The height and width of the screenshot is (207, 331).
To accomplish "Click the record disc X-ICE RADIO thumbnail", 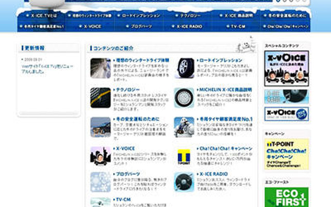I will click(184, 182).
